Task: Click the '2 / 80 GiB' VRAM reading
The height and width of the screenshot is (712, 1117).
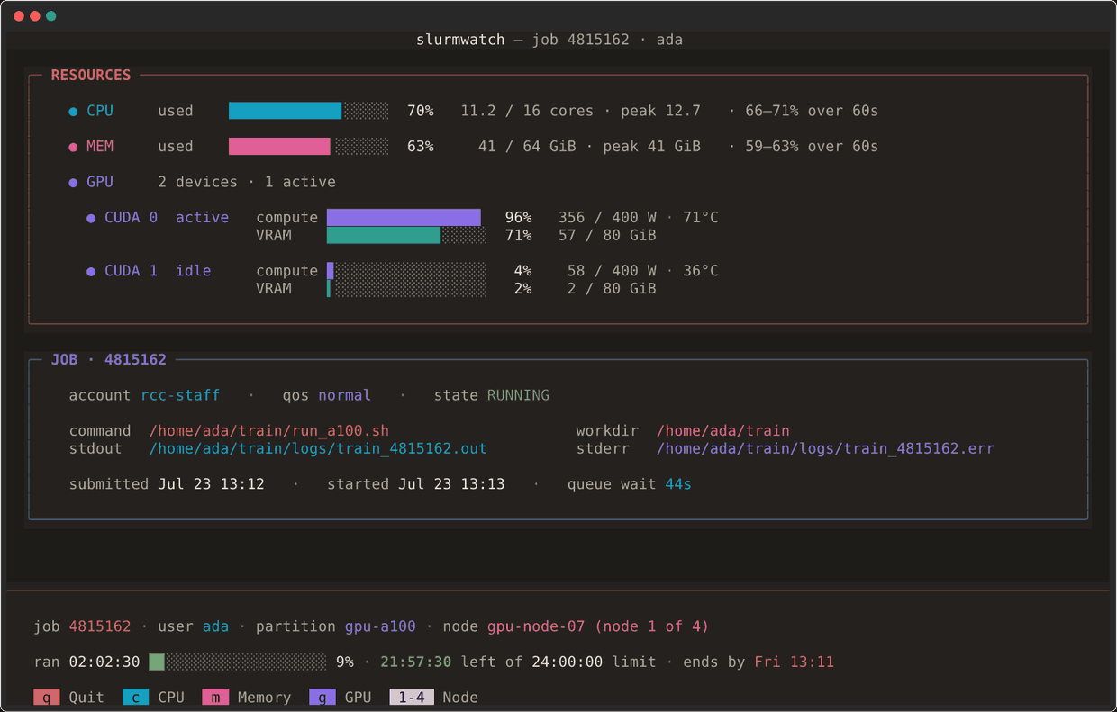Action: pyautogui.click(x=612, y=288)
